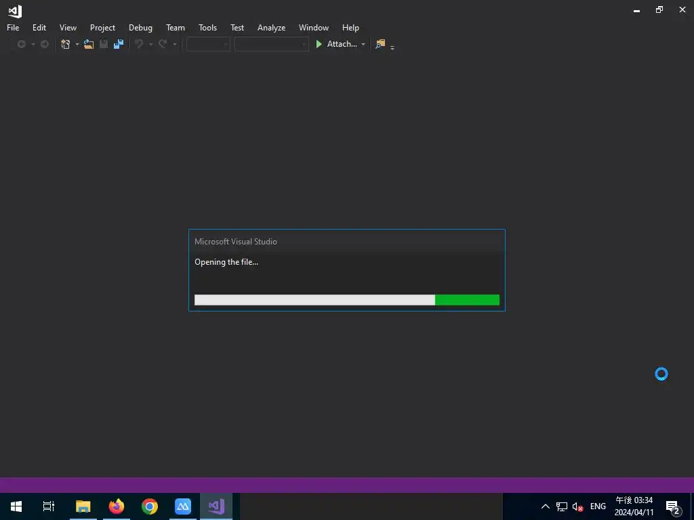Open the View menu
The image size is (694, 520).
pos(68,27)
